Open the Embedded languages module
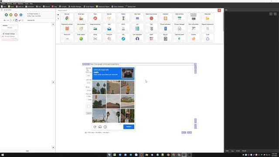The image size is (279, 157). point(194,17)
